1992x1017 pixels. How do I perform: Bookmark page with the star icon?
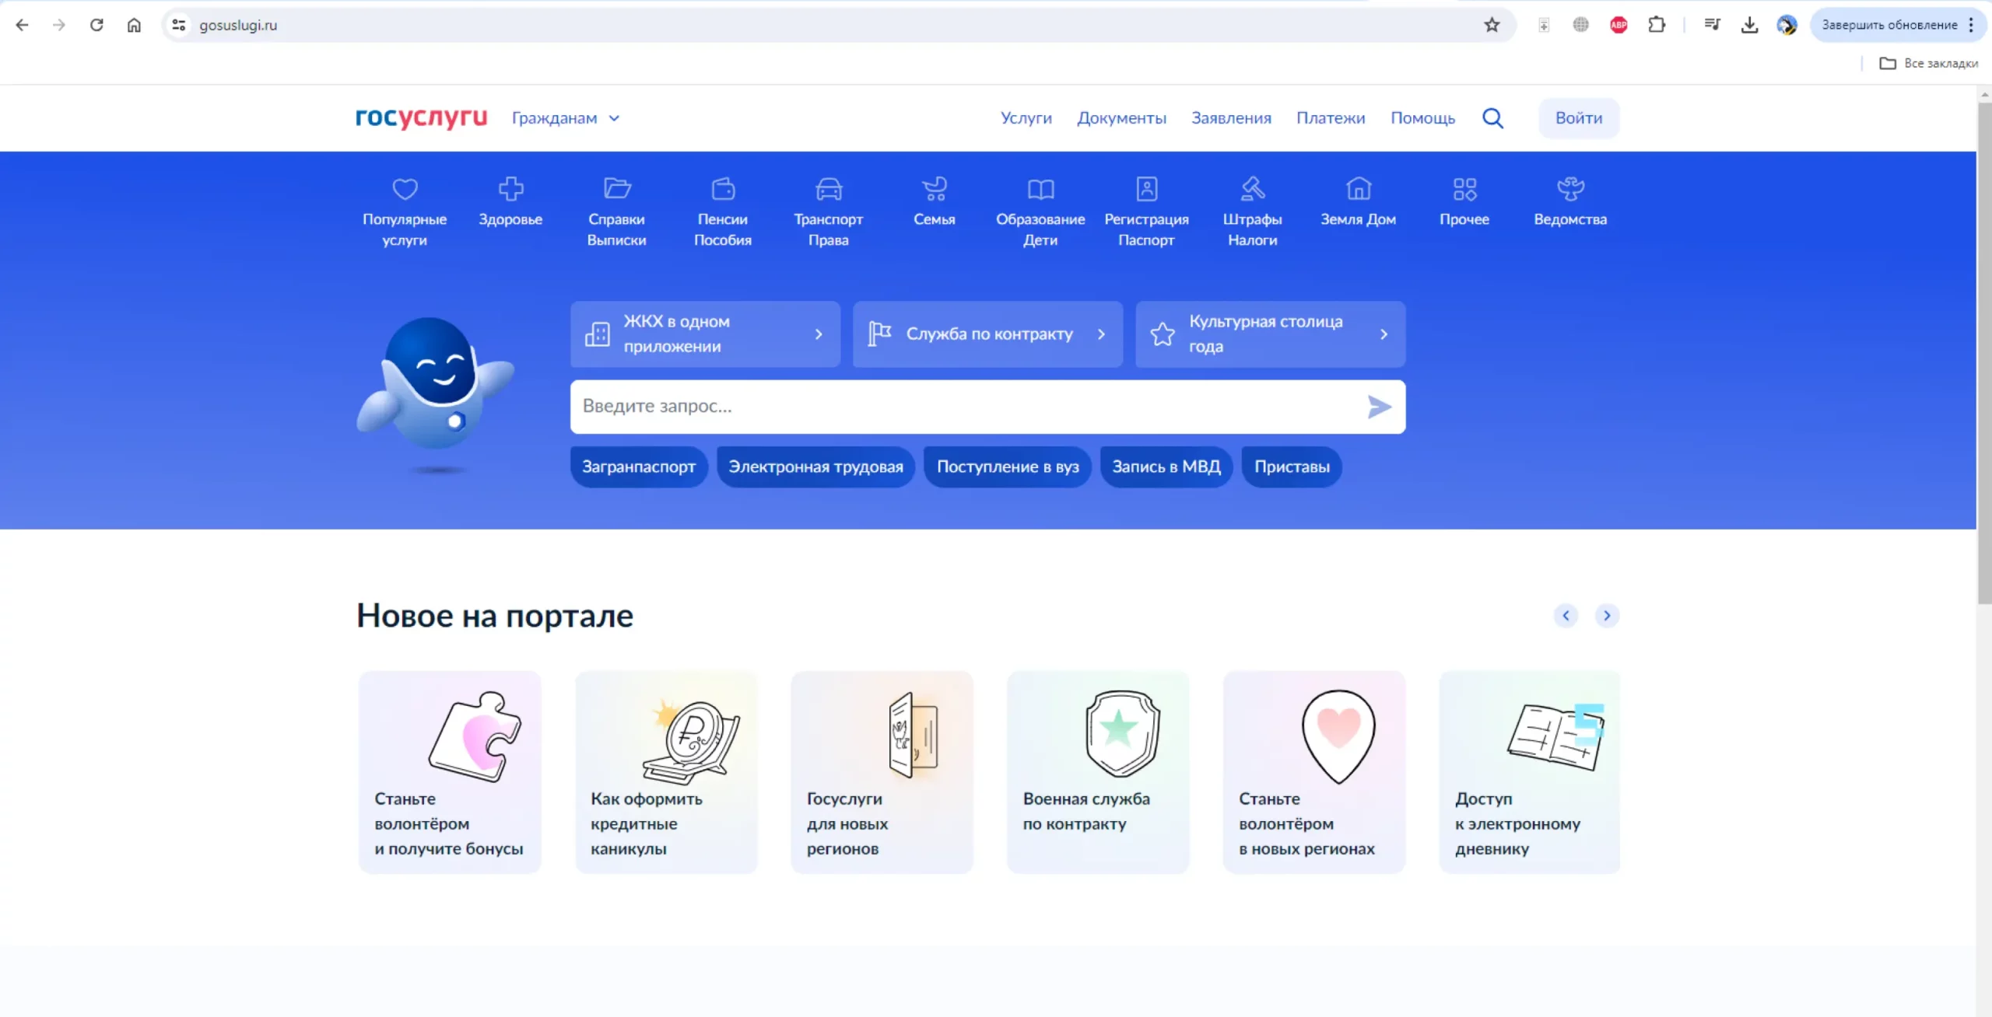[x=1491, y=25]
